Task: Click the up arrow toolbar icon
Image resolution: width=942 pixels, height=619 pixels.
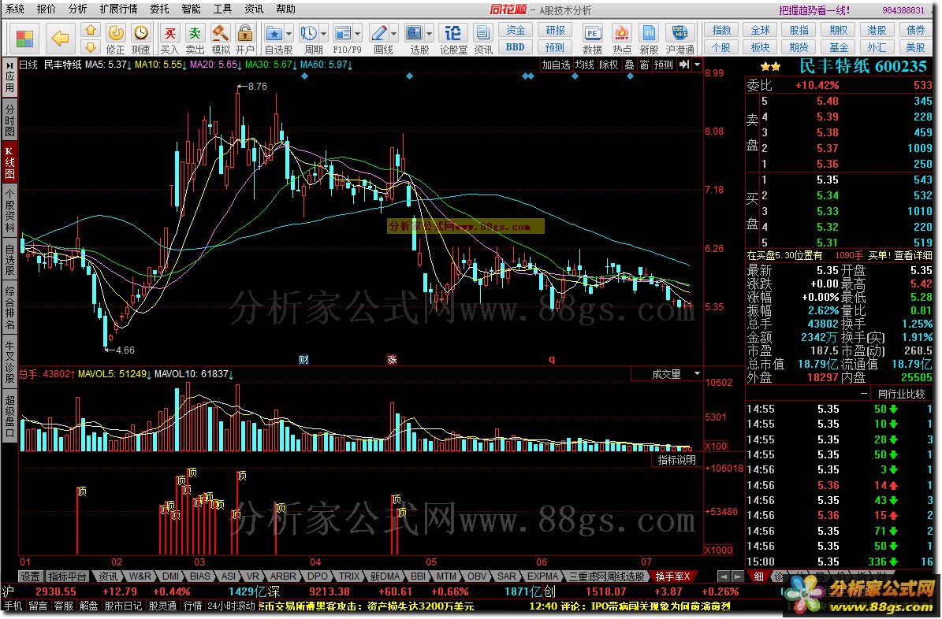Action: point(90,29)
